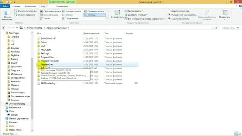The width and height of the screenshot is (242, 136).
Task: Switch to details view status icon
Action: point(236,134)
